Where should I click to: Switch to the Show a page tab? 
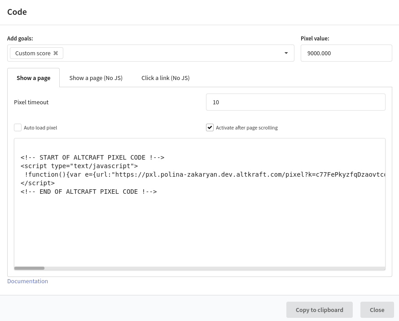(x=33, y=78)
